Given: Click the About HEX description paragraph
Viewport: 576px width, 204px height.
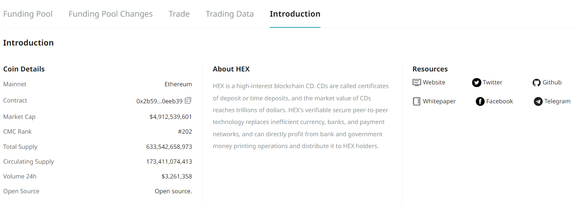Looking at the screenshot, I should pyautogui.click(x=301, y=116).
